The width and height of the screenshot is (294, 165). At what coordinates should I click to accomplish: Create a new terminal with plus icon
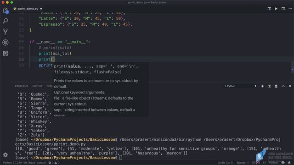click(x=262, y=86)
